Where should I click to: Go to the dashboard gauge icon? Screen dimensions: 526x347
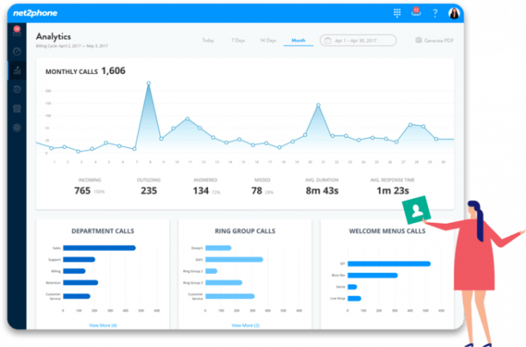pos(16,51)
